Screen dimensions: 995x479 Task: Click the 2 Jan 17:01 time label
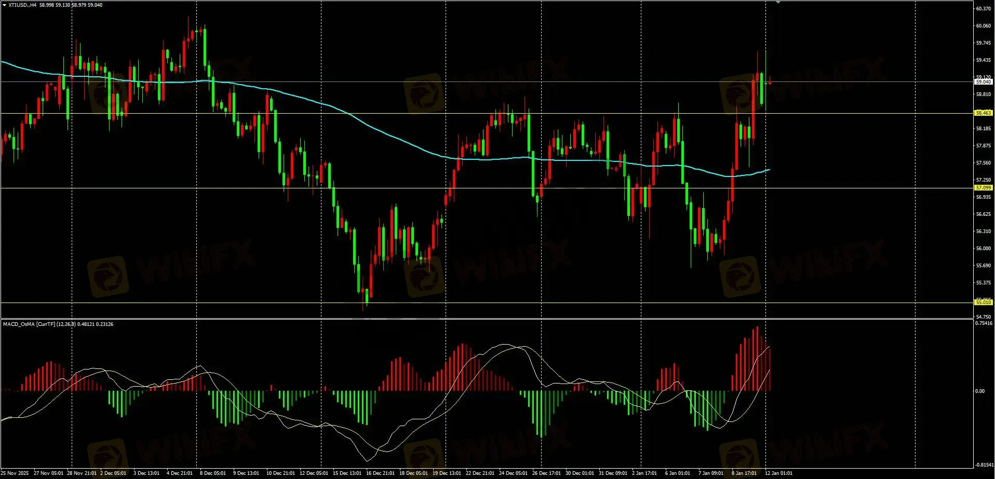pos(645,473)
